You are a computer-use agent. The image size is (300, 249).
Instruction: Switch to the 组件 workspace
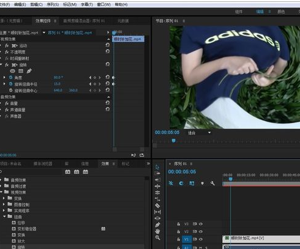tap(239, 12)
